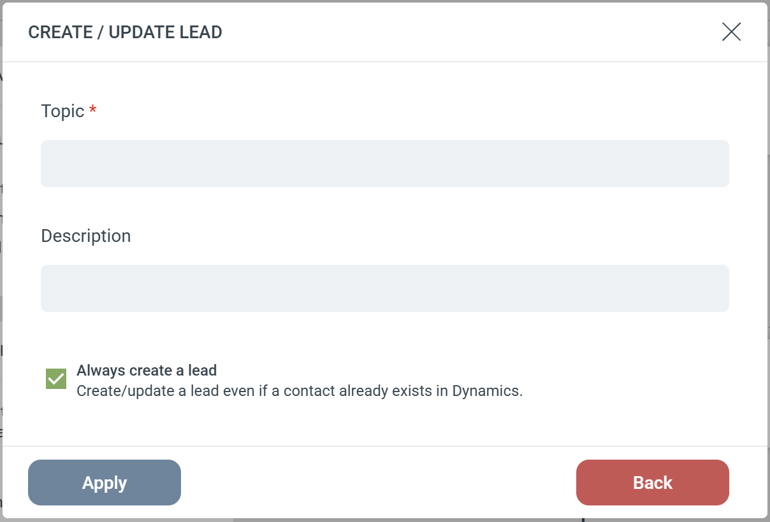Click the red required asterisk next to Topic
The width and height of the screenshot is (770, 522).
click(x=93, y=111)
